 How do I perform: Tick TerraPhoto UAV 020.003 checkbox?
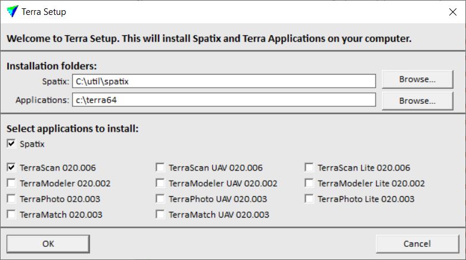[x=160, y=199]
